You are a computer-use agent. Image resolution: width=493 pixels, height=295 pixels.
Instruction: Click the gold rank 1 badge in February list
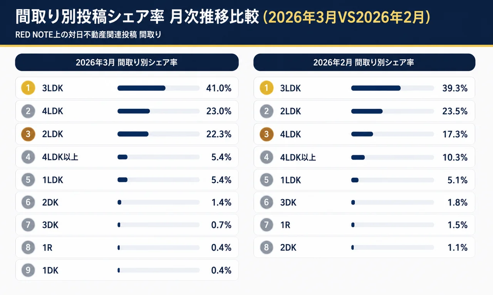click(267, 88)
